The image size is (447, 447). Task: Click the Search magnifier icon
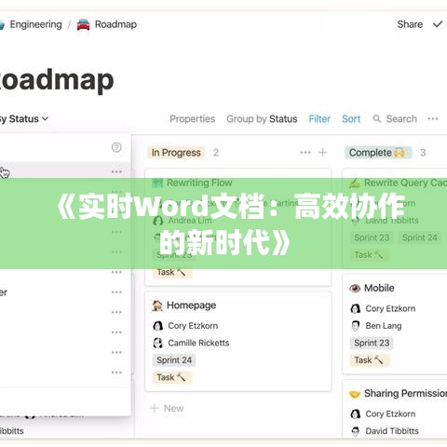(376, 119)
